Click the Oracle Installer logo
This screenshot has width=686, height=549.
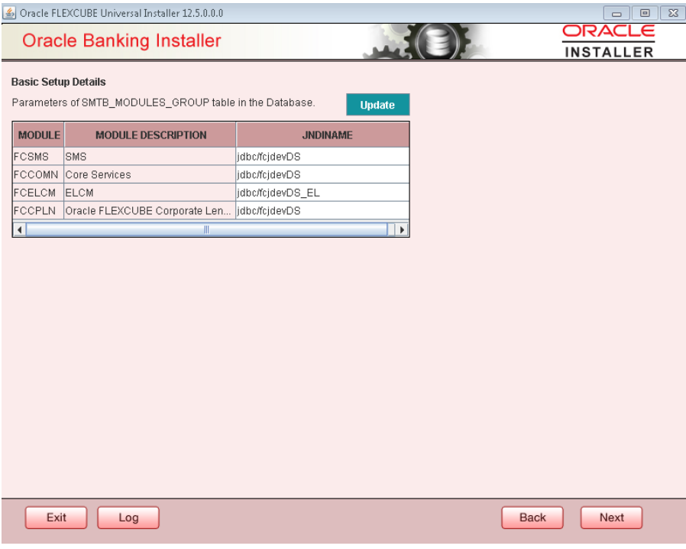609,41
